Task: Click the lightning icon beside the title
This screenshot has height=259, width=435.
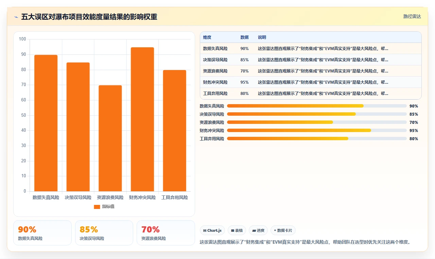Action: [16, 17]
